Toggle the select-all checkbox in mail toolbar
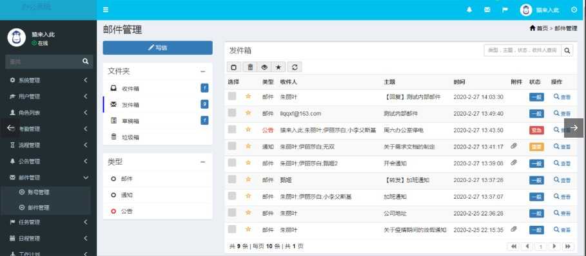The height and width of the screenshot is (256, 586). (x=234, y=67)
